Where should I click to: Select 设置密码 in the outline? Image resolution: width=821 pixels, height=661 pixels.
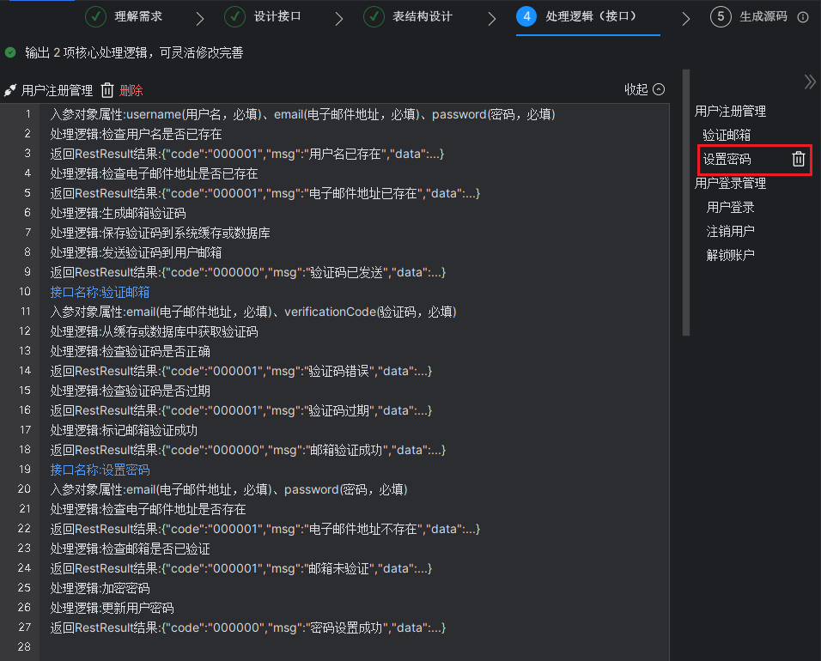coord(727,159)
